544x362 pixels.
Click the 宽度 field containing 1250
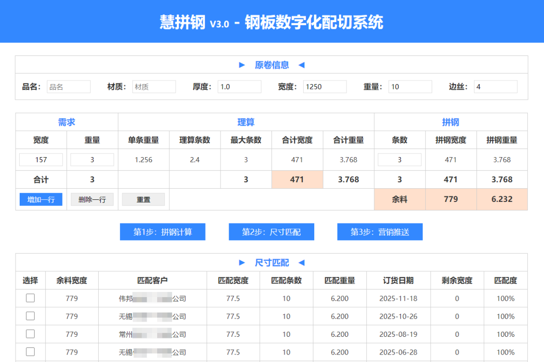tap(325, 87)
